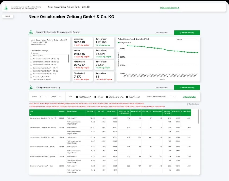Open the Titelauswahl ändern link
The image size is (229, 181).
pos(169,8)
